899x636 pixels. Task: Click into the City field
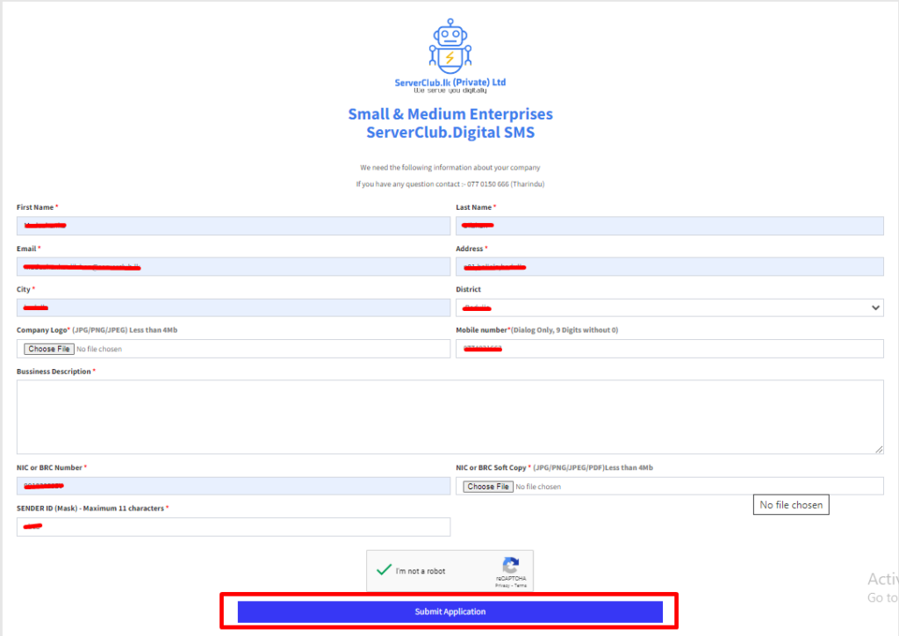[233, 307]
